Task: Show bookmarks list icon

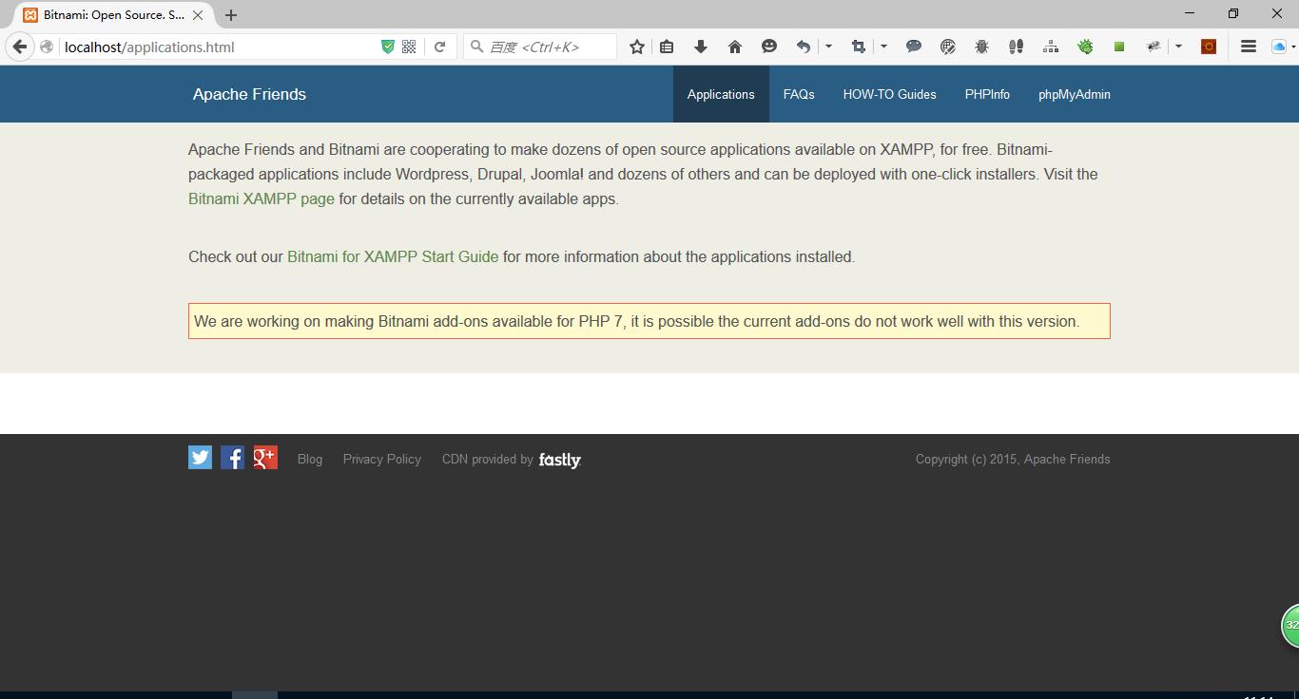Action: 667,47
